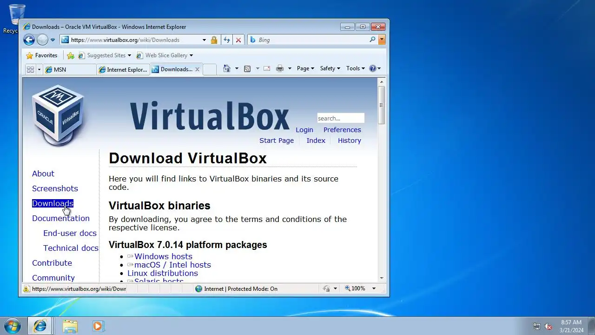Screen dimensions: 595x335
Task: Open Web Slice Gallery dropdown
Action: coord(165,55)
